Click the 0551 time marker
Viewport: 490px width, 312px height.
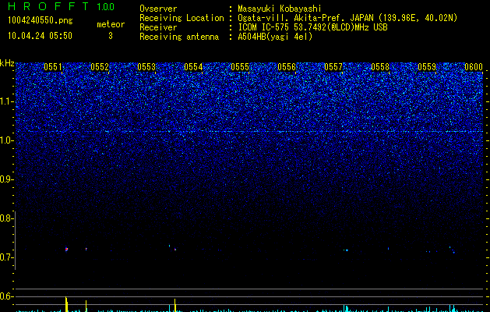pos(53,67)
